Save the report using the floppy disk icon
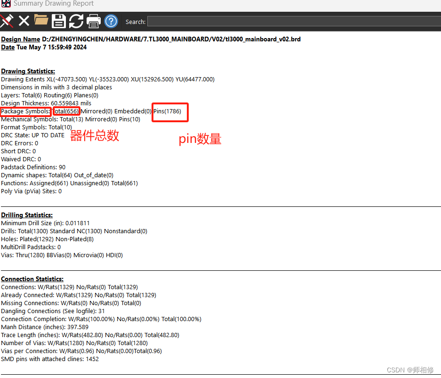Image resolution: width=441 pixels, height=378 pixels. (x=58, y=21)
